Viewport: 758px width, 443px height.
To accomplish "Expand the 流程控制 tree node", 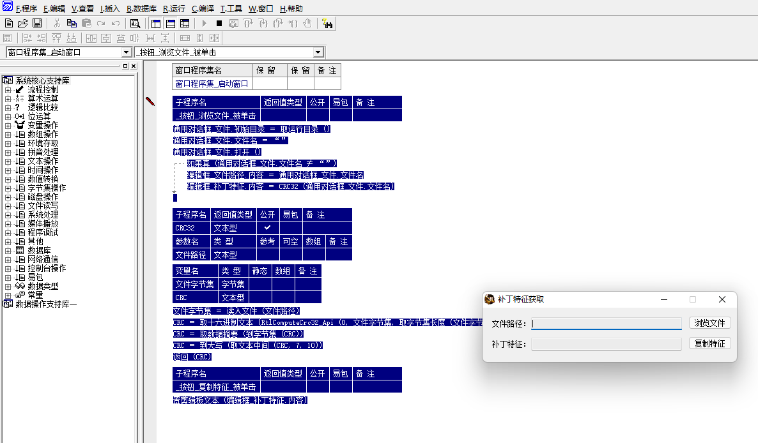I will (x=8, y=90).
